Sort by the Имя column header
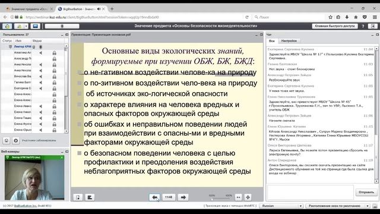The height and width of the screenshot is (214, 380). [23, 41]
